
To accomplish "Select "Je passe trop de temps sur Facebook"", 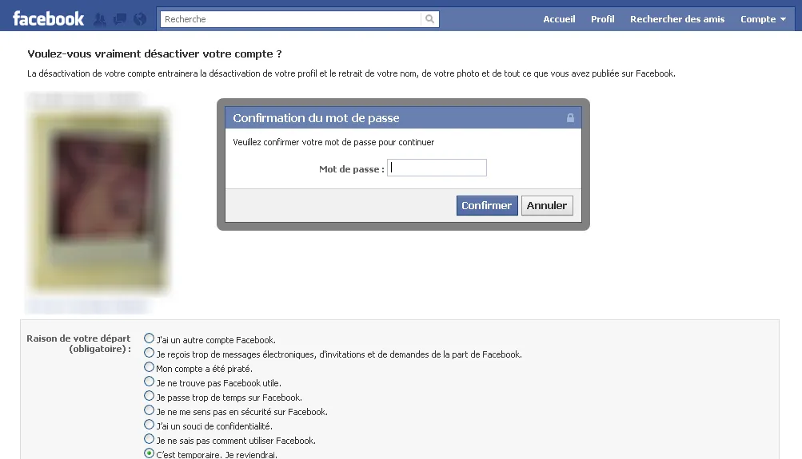I will 149,395.
